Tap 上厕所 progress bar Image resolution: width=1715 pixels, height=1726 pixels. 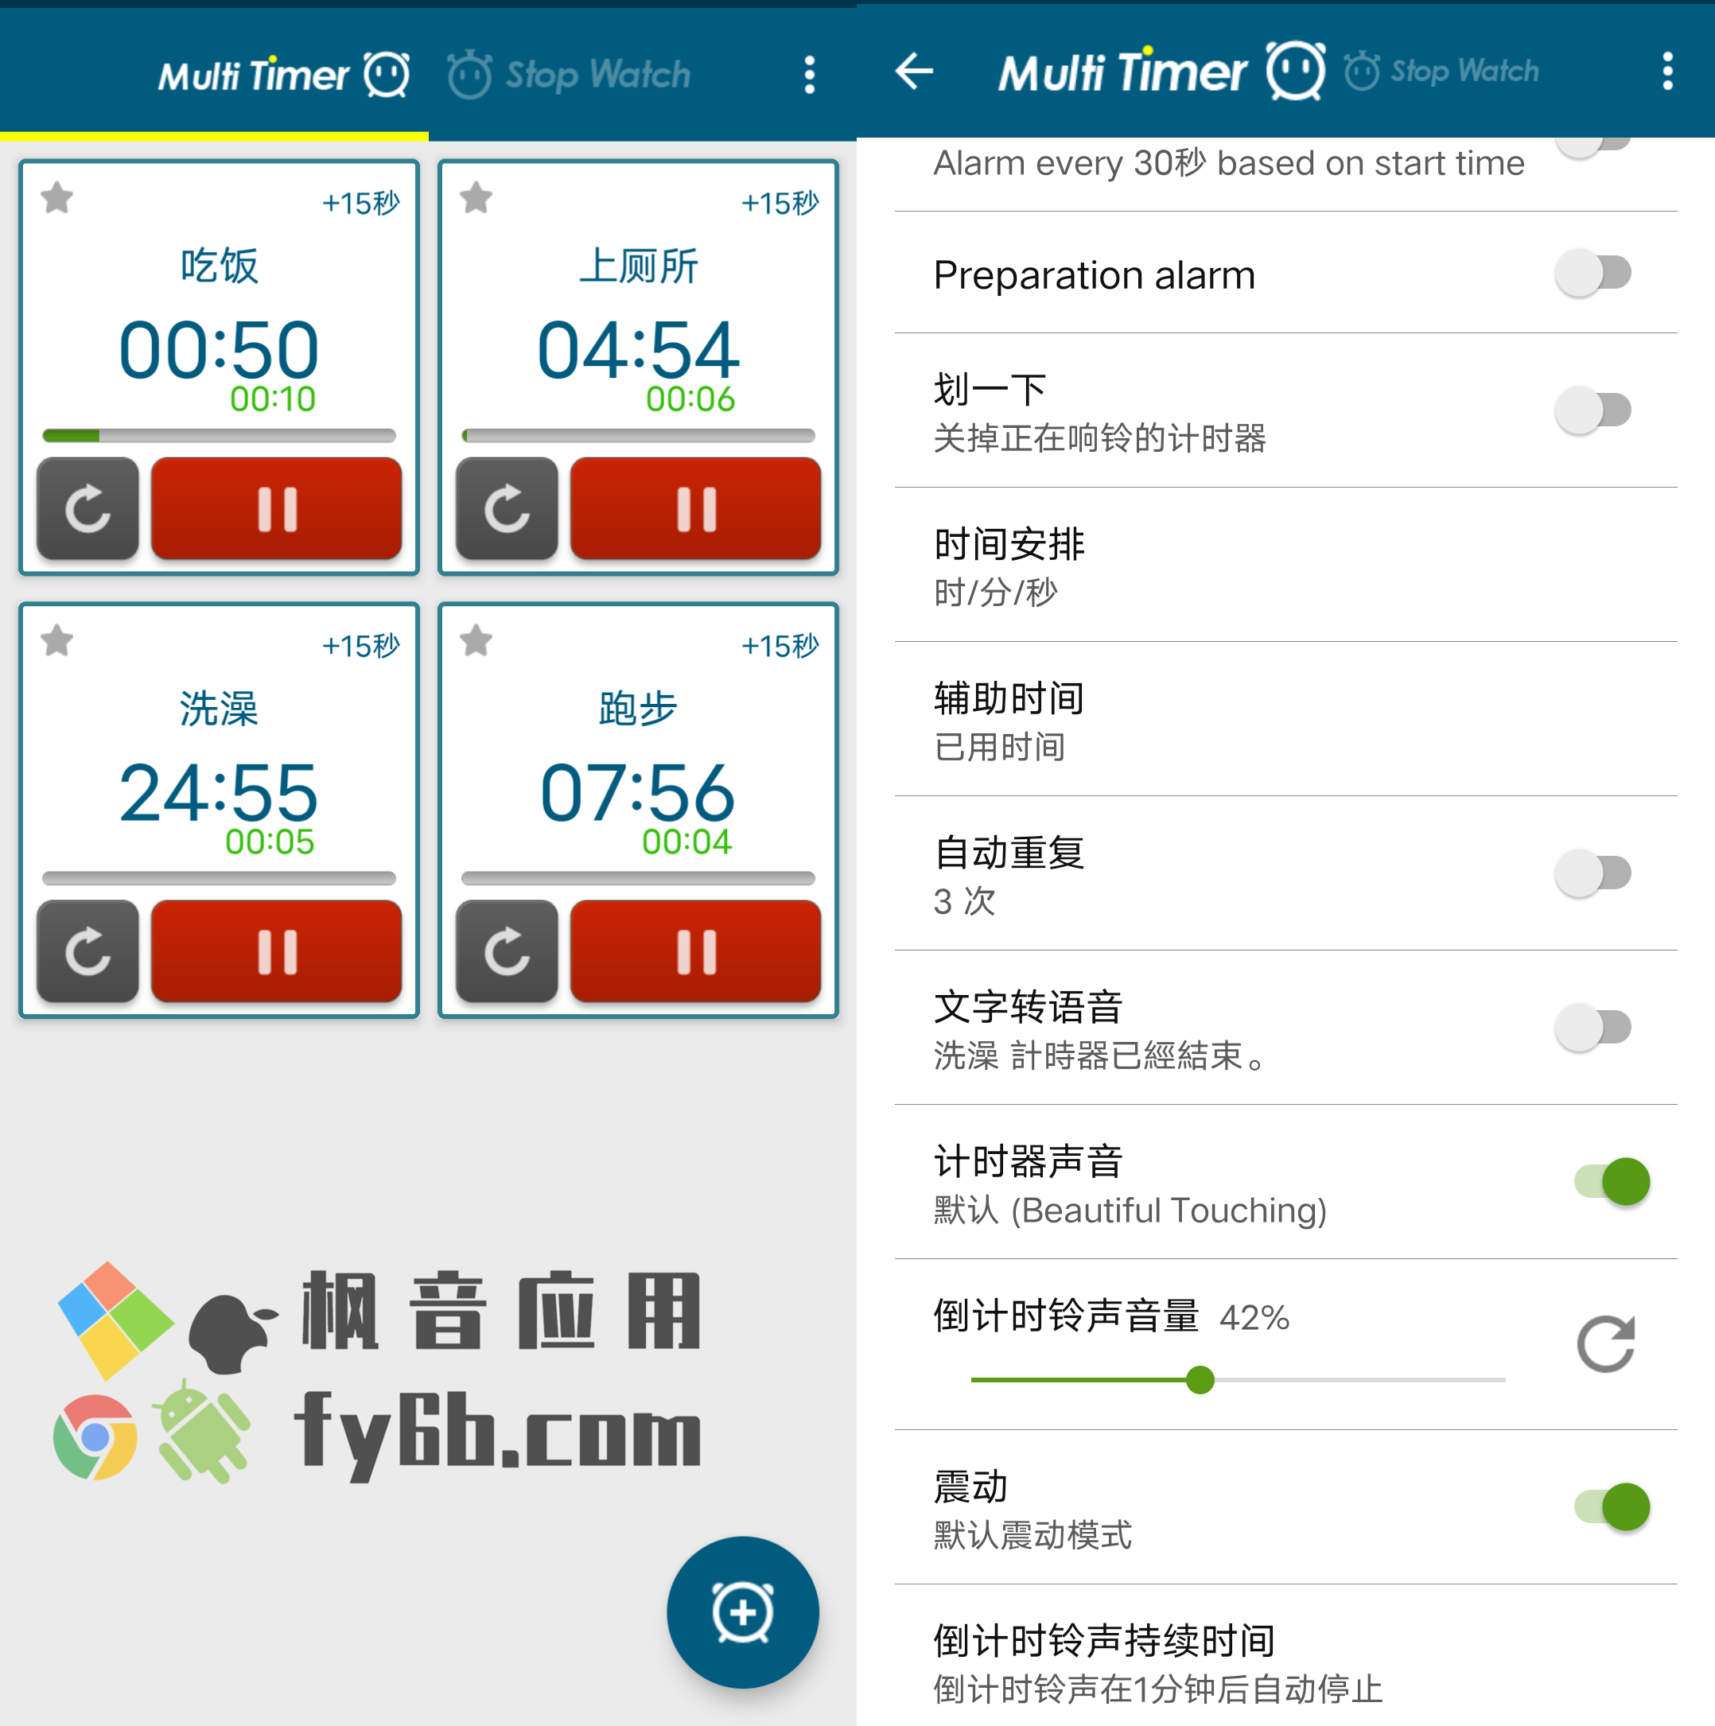(x=638, y=435)
